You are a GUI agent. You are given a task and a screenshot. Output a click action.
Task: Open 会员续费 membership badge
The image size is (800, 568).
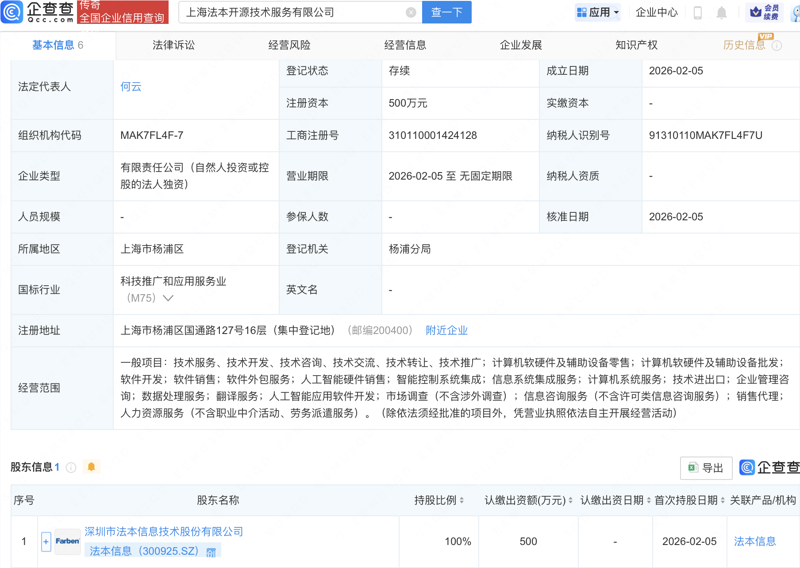coord(764,12)
